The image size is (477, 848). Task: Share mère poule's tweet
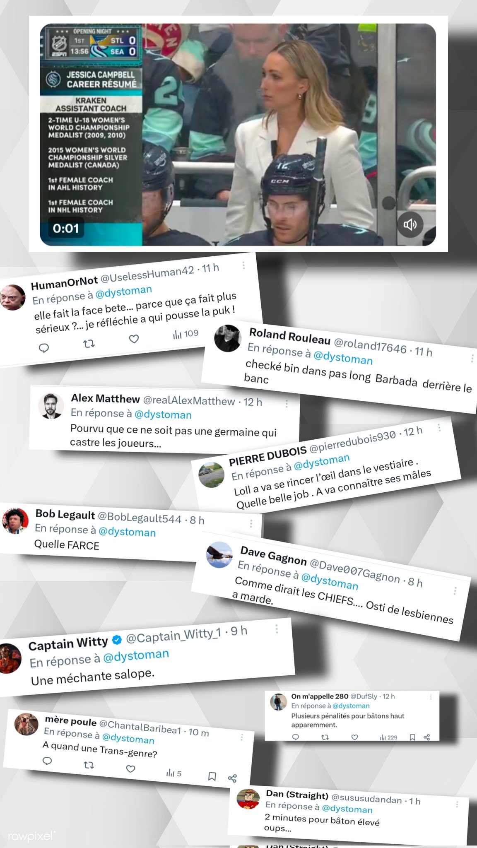click(232, 778)
